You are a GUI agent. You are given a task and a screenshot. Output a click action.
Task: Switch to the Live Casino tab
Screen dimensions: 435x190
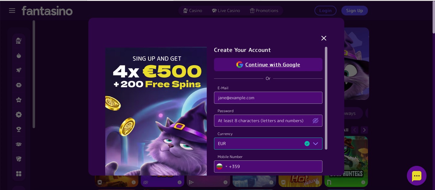pyautogui.click(x=226, y=11)
